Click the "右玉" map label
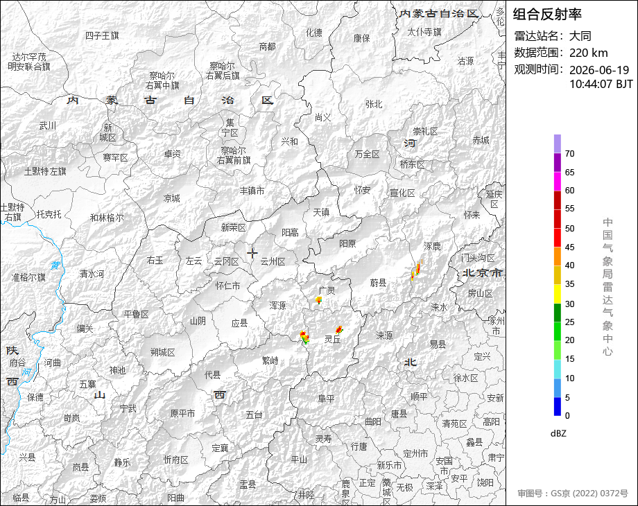The image size is (638, 506). point(155,261)
